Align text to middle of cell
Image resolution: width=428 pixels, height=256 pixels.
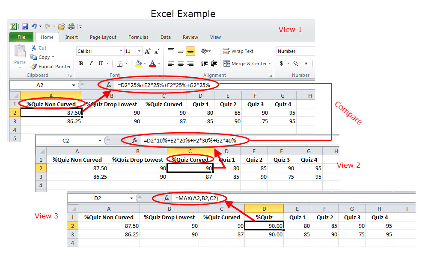coord(181,51)
